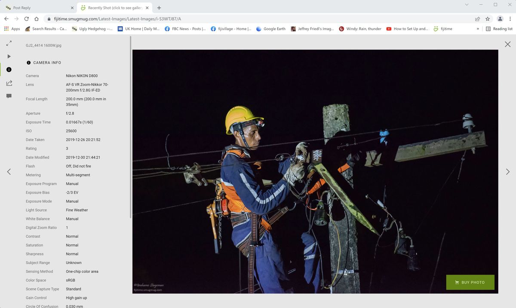Open Ugly Hedgehog bookmark
516x308 pixels.
[92, 29]
